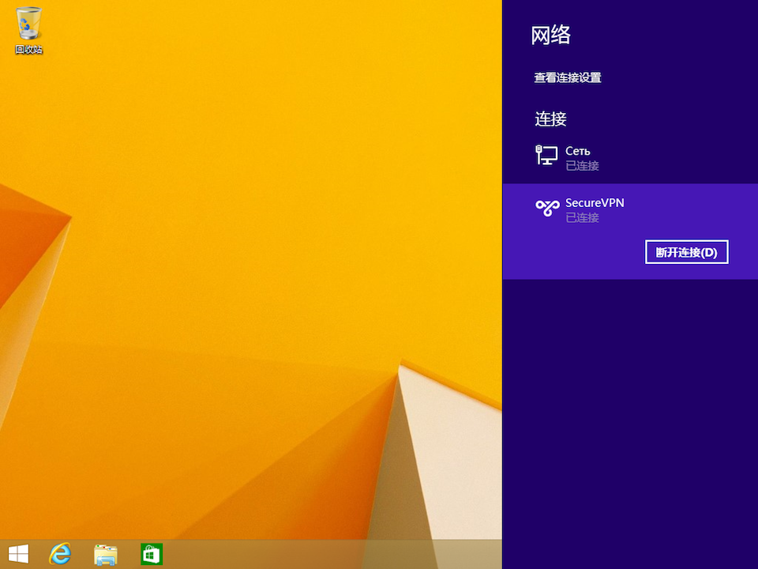
Task: Open the 查看连接设置 link
Action: (x=568, y=77)
